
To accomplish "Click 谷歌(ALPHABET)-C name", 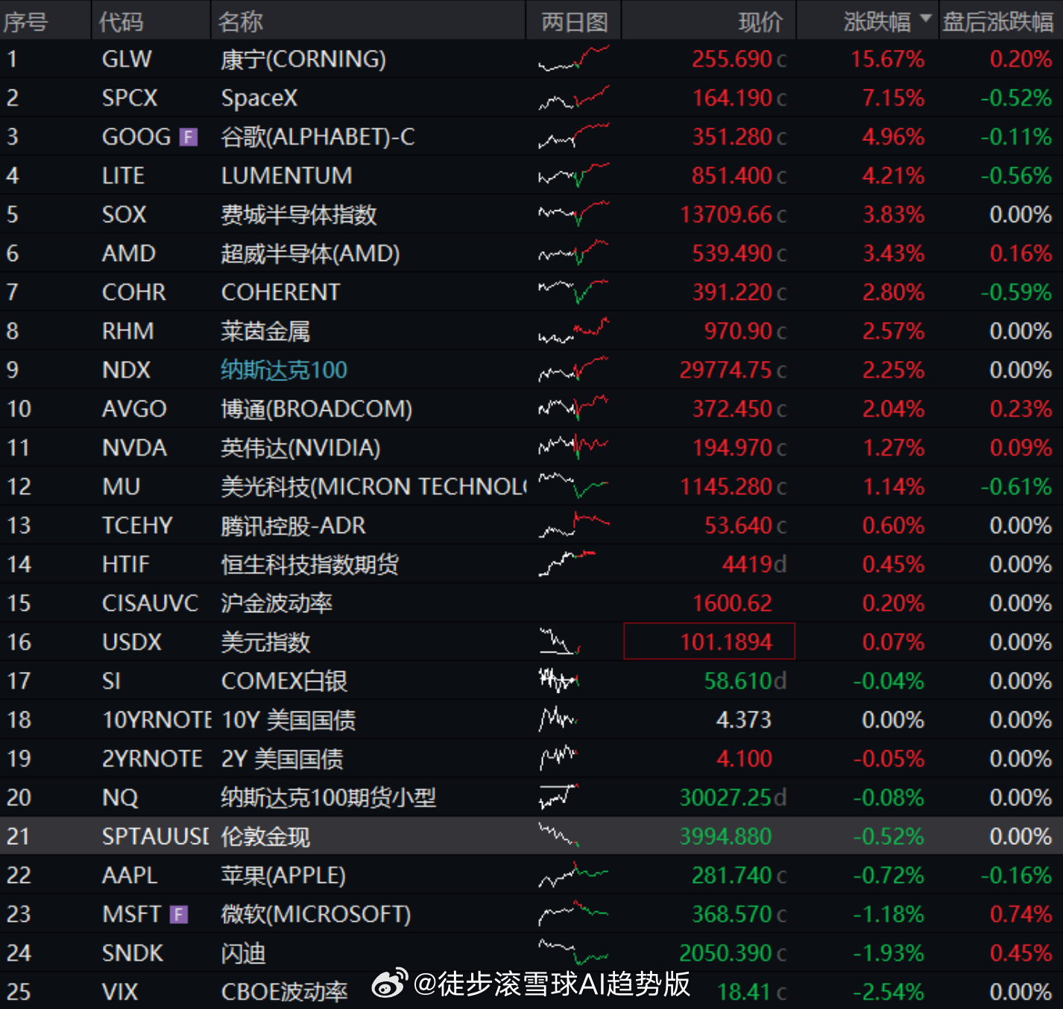I will tap(318, 137).
